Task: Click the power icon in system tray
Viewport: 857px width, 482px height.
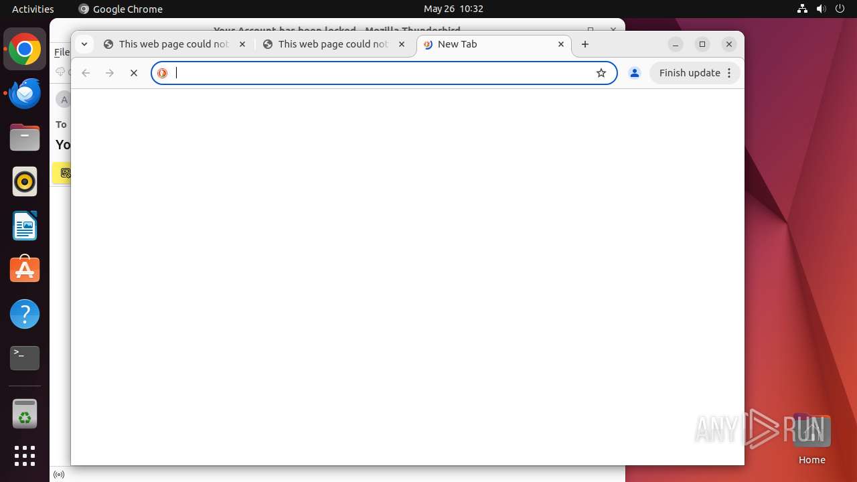Action: (x=840, y=9)
